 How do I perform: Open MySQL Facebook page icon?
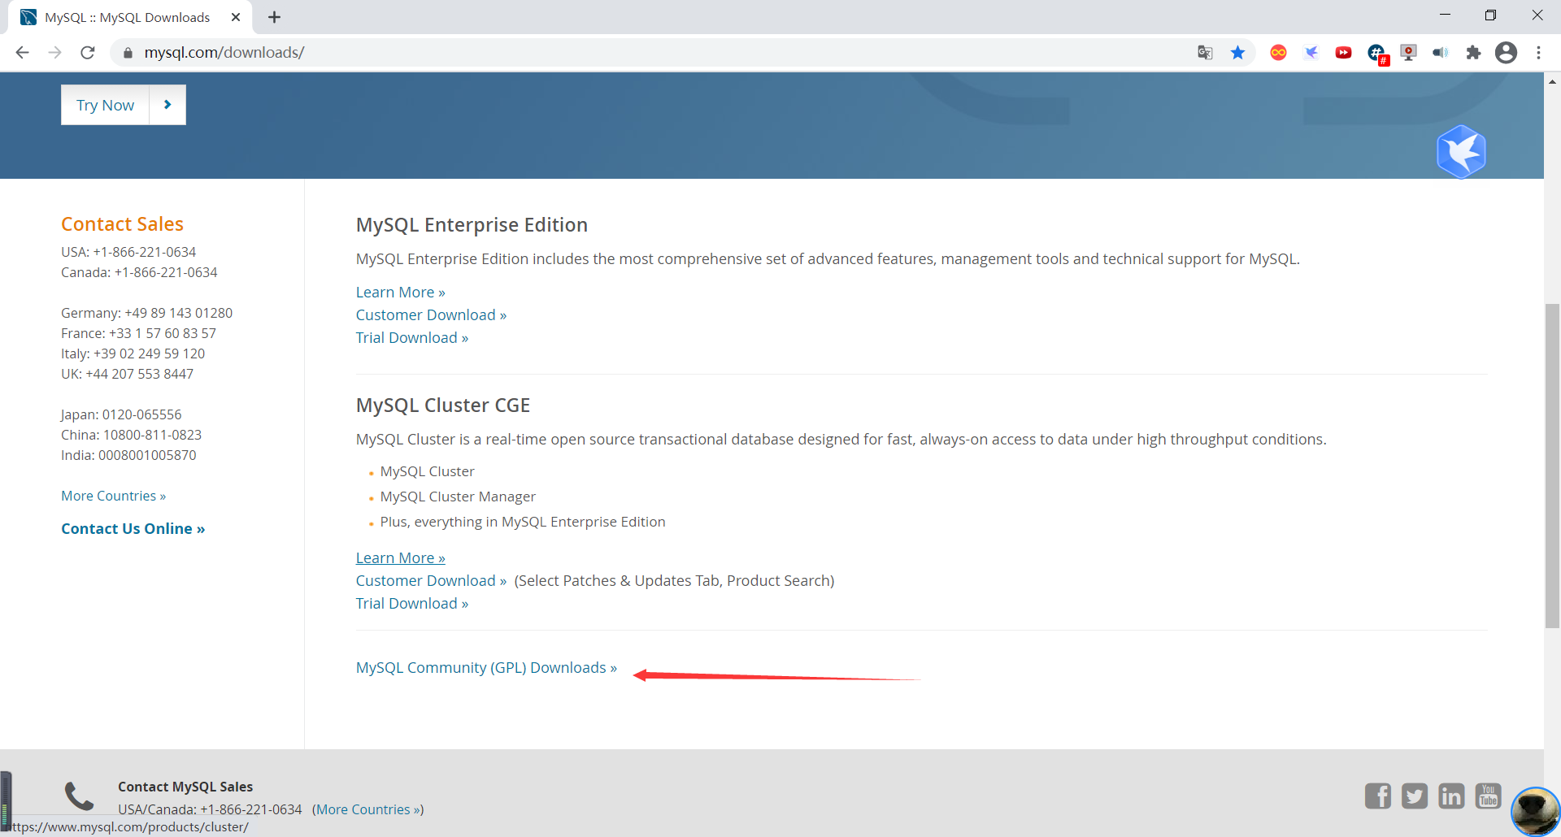tap(1378, 796)
